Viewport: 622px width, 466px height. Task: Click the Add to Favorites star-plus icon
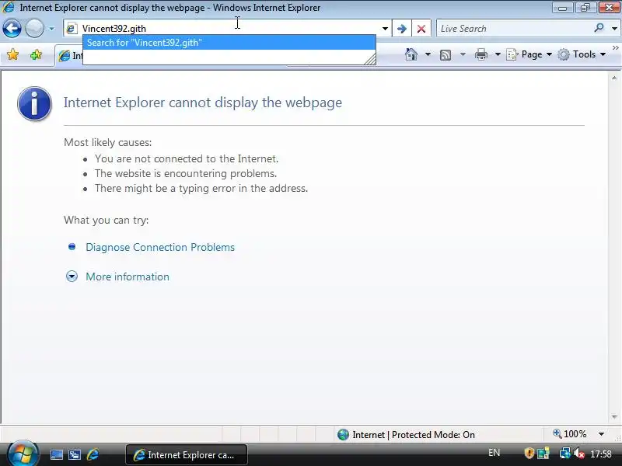coord(36,54)
